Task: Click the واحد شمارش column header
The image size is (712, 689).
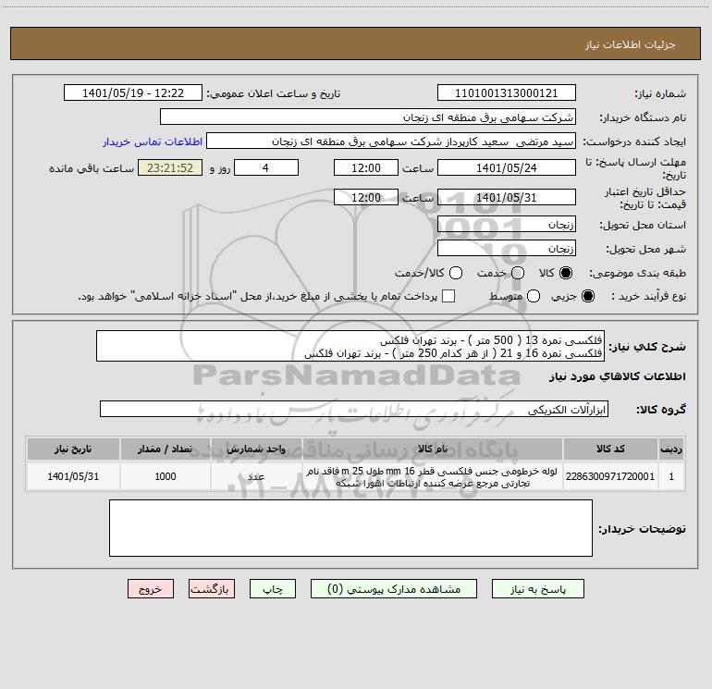Action: coord(256,449)
